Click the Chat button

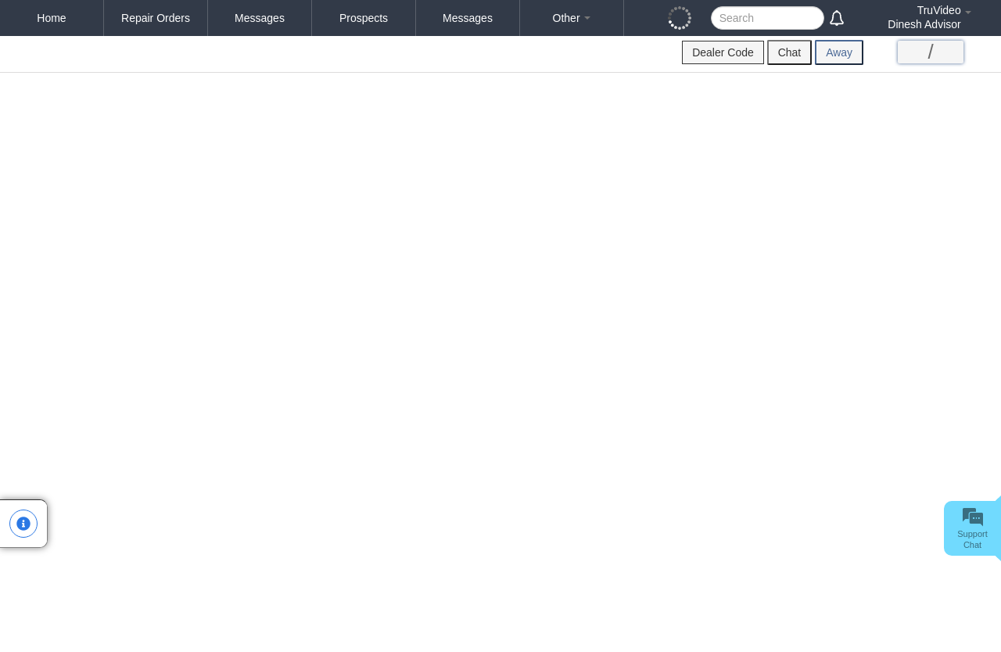tap(789, 52)
